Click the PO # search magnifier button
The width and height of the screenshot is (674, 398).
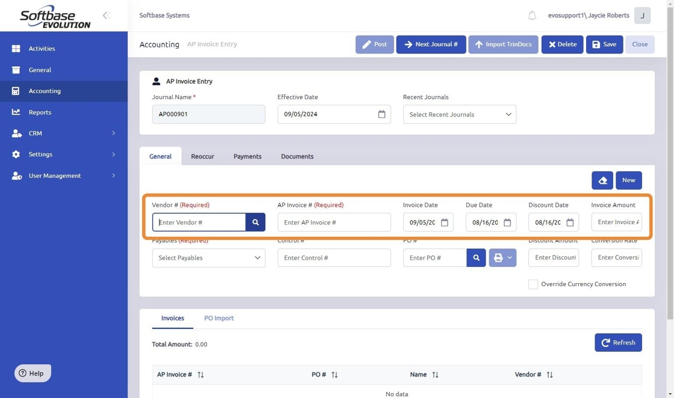click(x=476, y=258)
